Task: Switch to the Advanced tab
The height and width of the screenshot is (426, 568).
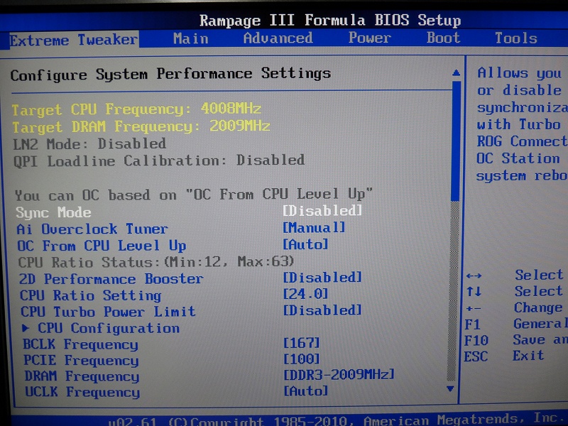Action: click(278, 38)
